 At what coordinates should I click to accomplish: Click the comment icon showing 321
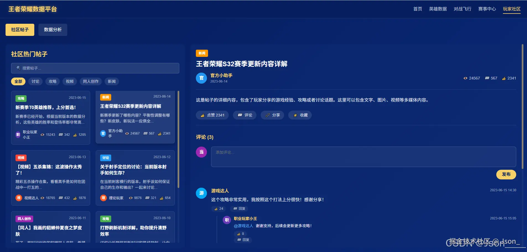click(147, 198)
